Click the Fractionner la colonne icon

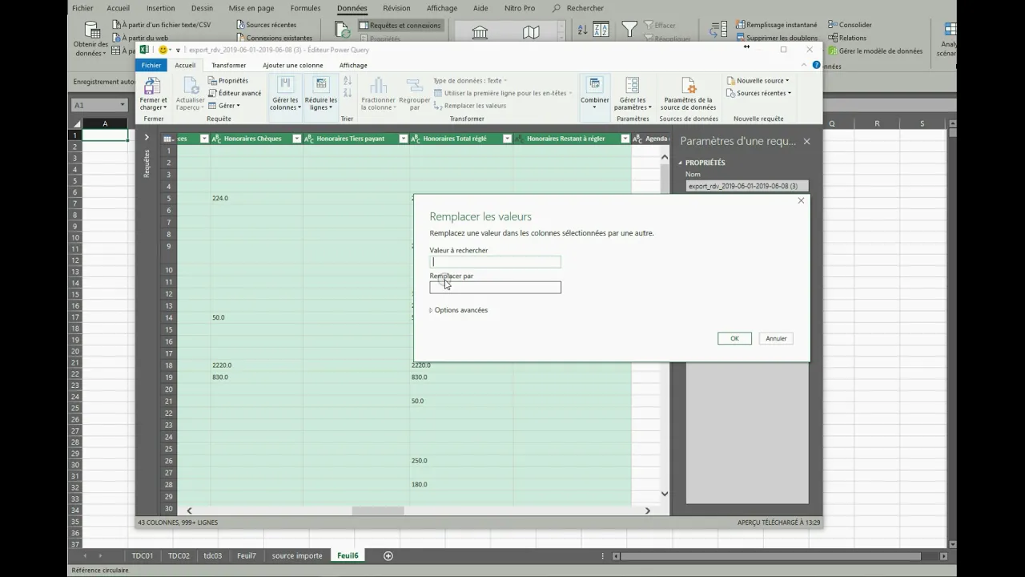point(379,86)
